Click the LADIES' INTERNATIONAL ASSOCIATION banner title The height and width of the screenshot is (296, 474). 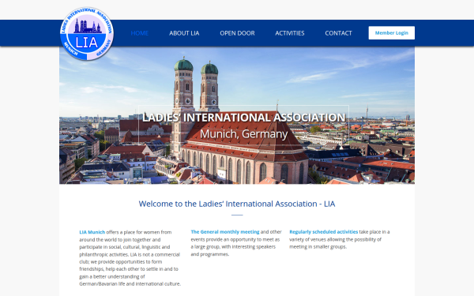[243, 117]
